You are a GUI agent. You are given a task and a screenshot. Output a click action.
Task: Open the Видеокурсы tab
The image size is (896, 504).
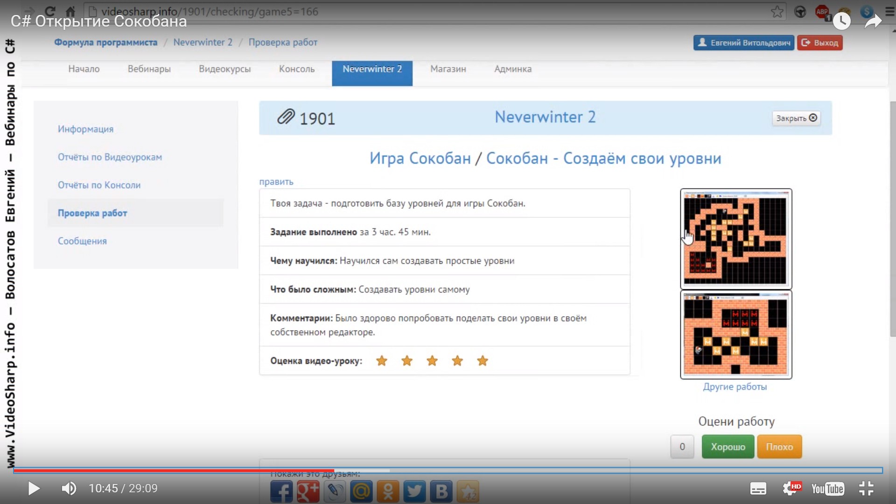225,69
